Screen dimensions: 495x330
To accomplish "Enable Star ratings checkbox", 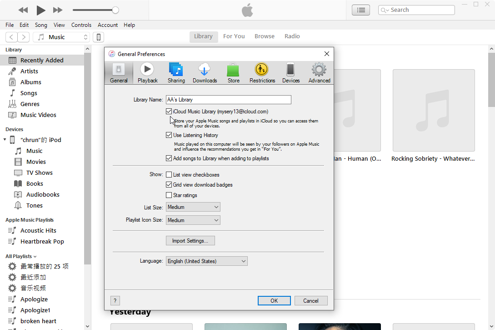I will point(169,195).
